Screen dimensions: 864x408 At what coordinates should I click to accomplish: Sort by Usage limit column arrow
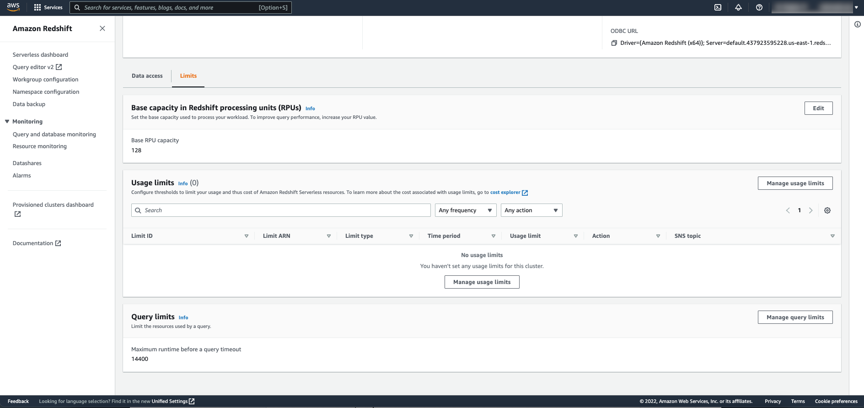pyautogui.click(x=576, y=236)
